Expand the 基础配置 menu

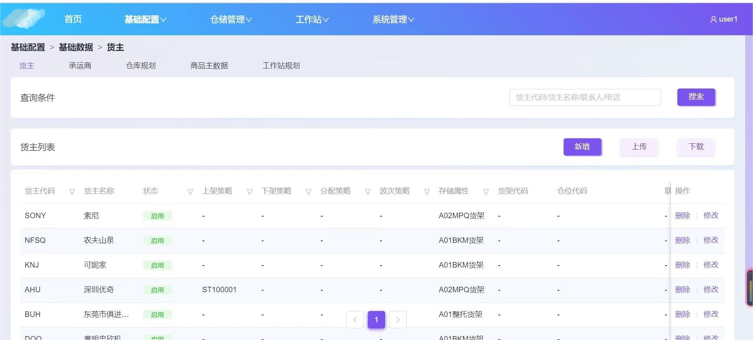click(x=146, y=19)
